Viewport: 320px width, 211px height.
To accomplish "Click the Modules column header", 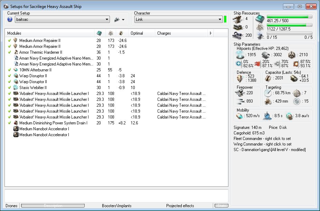I will click(x=49, y=33).
